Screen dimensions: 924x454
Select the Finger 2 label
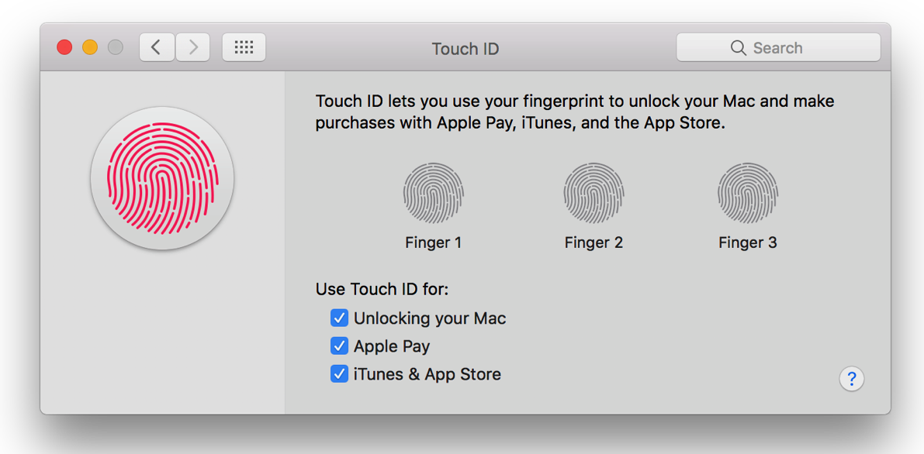(x=594, y=242)
